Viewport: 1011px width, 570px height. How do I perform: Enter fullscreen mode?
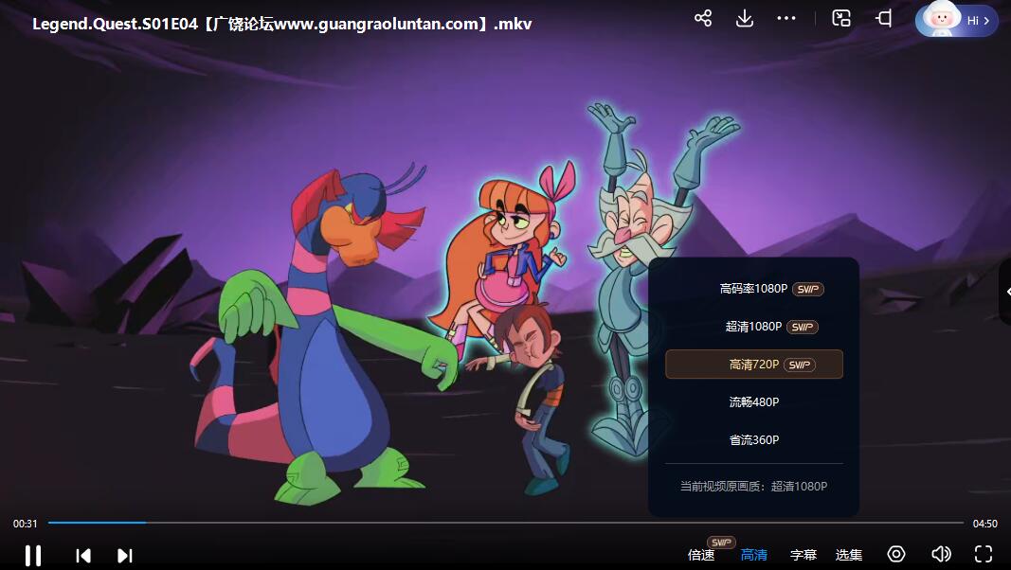[x=984, y=554]
